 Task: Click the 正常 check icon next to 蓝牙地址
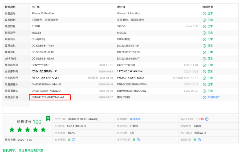[205, 46]
